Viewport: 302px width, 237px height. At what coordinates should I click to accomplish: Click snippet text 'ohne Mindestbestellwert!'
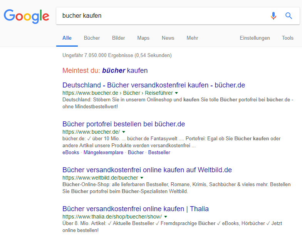[x=90, y=106]
